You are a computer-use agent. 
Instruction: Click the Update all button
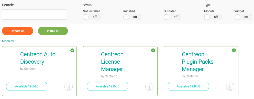click(17, 31)
